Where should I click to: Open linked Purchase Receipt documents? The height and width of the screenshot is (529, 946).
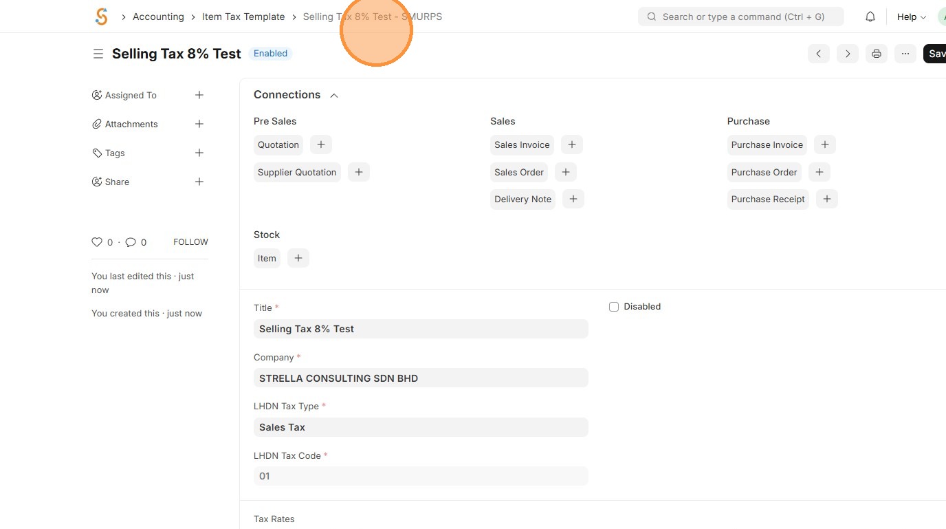pos(768,199)
